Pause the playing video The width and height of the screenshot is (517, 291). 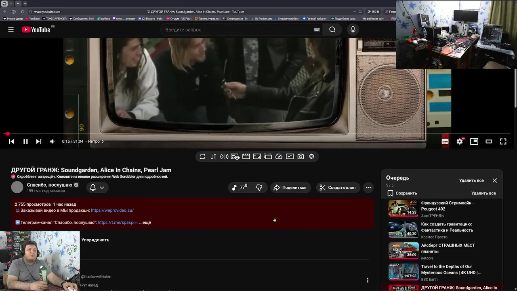(25, 141)
